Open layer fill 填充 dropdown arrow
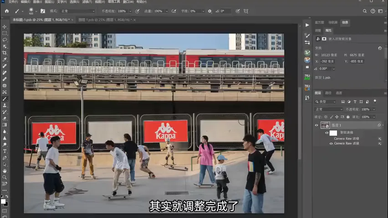388x218 pixels. [374, 117]
